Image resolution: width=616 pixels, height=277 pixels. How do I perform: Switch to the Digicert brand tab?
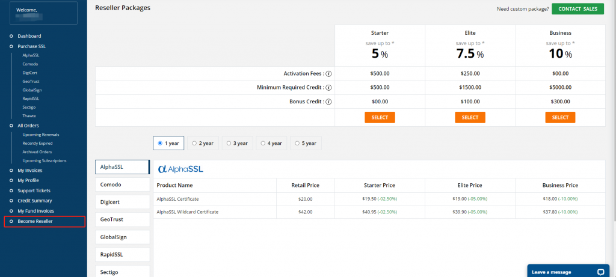[122, 202]
